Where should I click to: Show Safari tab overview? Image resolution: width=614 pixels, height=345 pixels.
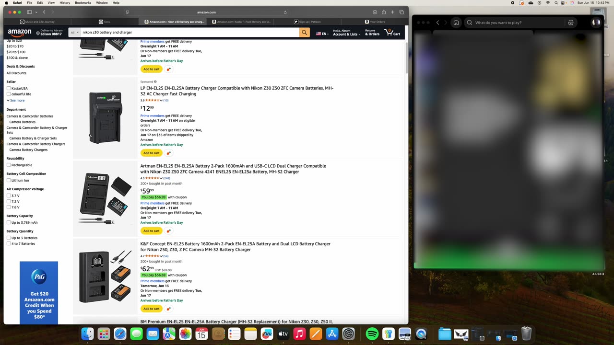401,12
